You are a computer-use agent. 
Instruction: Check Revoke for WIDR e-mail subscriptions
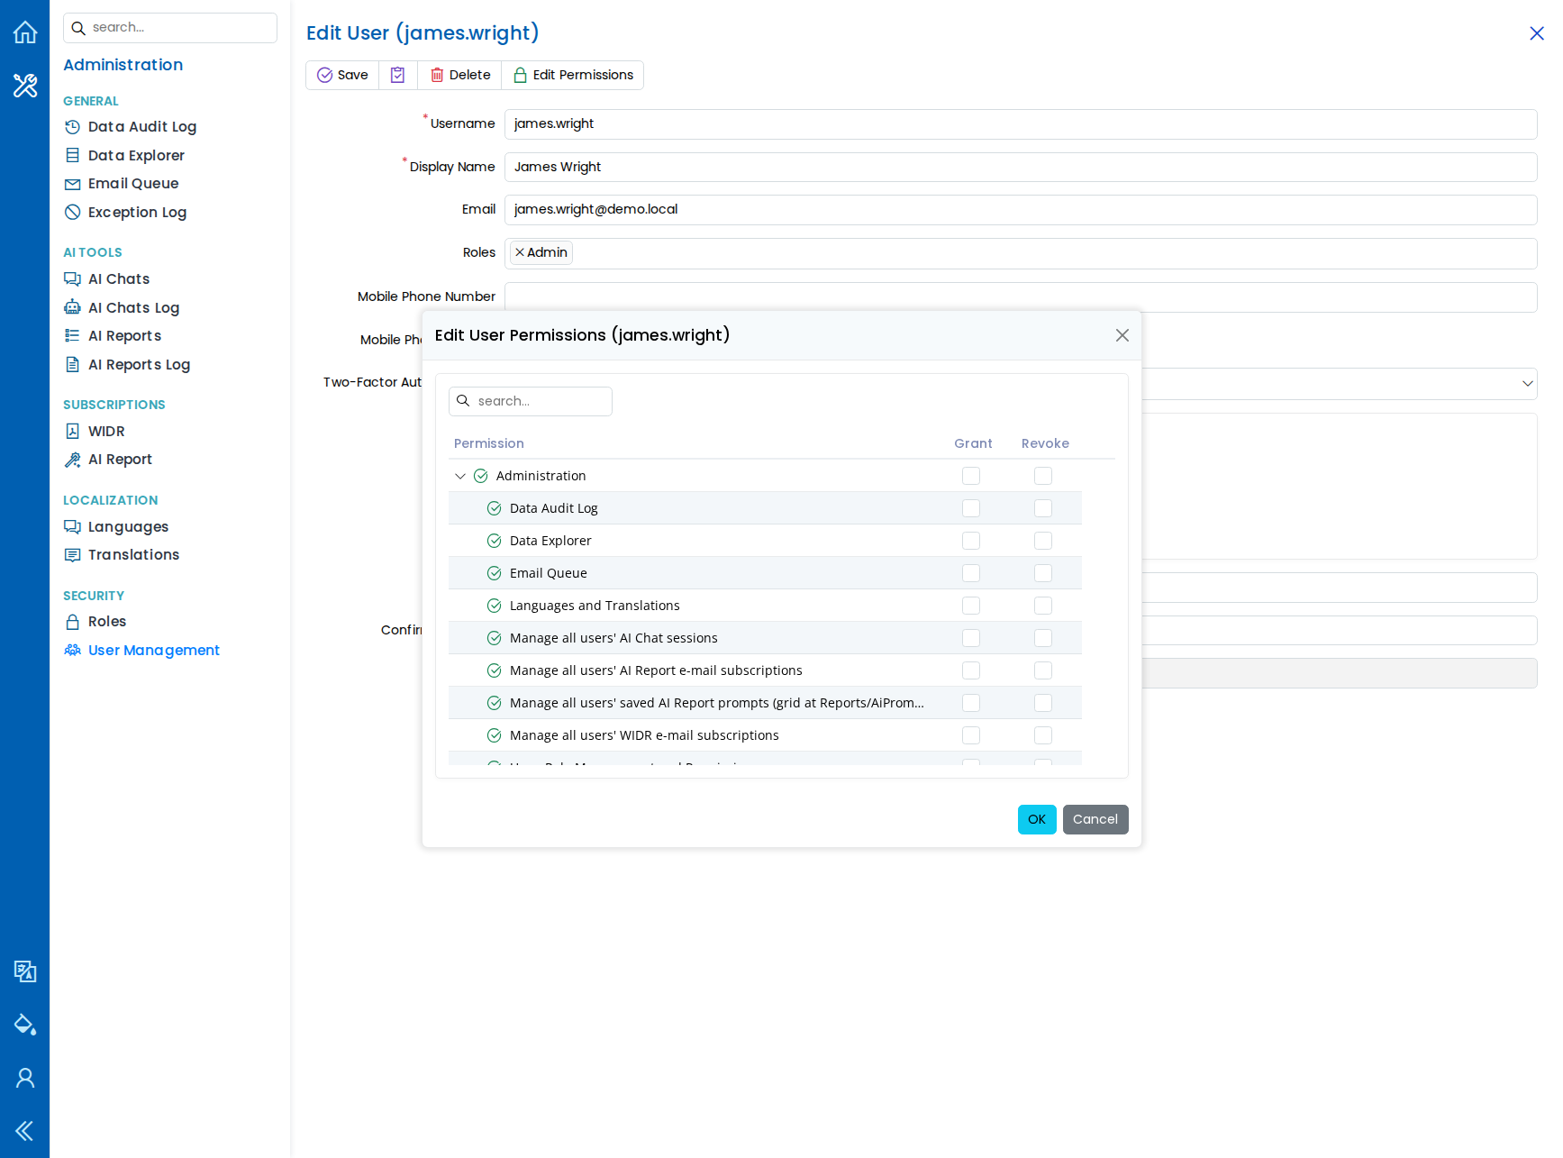click(x=1043, y=735)
